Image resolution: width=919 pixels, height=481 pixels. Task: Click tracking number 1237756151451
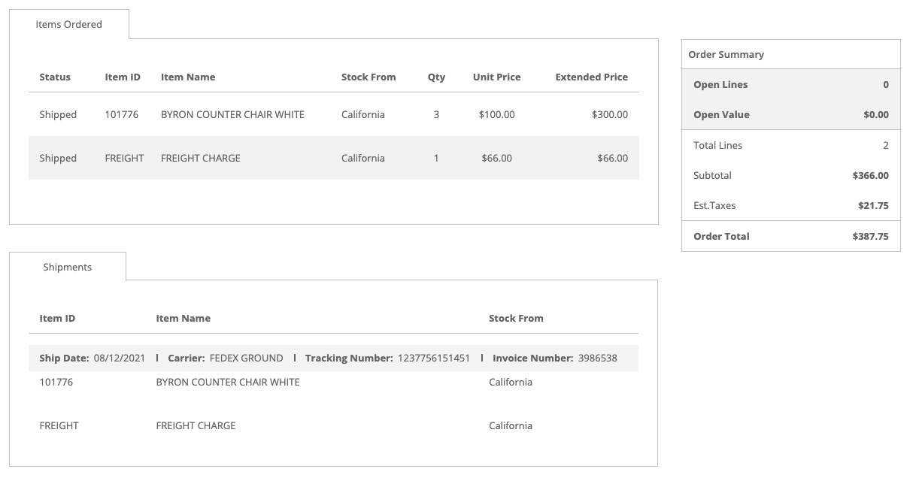pyautogui.click(x=434, y=358)
